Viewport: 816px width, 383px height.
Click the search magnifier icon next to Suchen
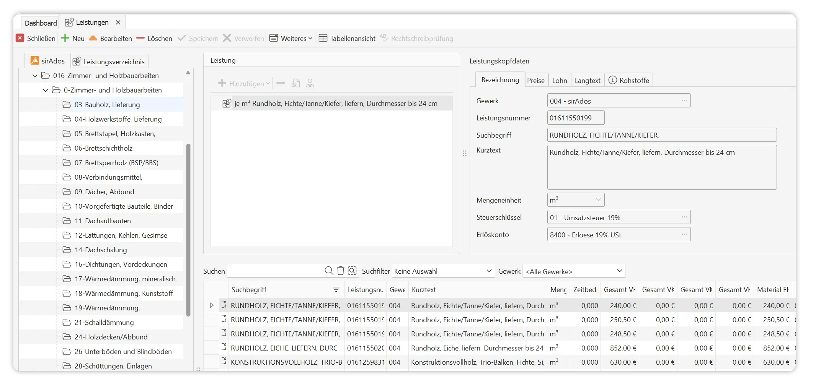point(328,271)
